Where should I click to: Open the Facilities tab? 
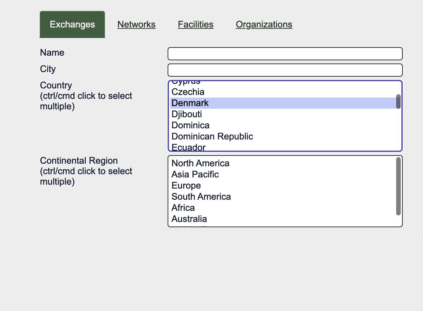[x=195, y=25]
